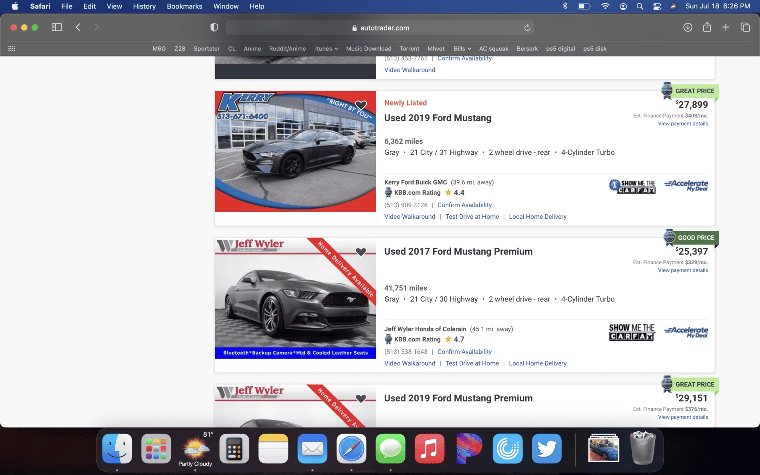Click Kerry Ford Buick GMC dealer name
The height and width of the screenshot is (475, 760).
416,182
